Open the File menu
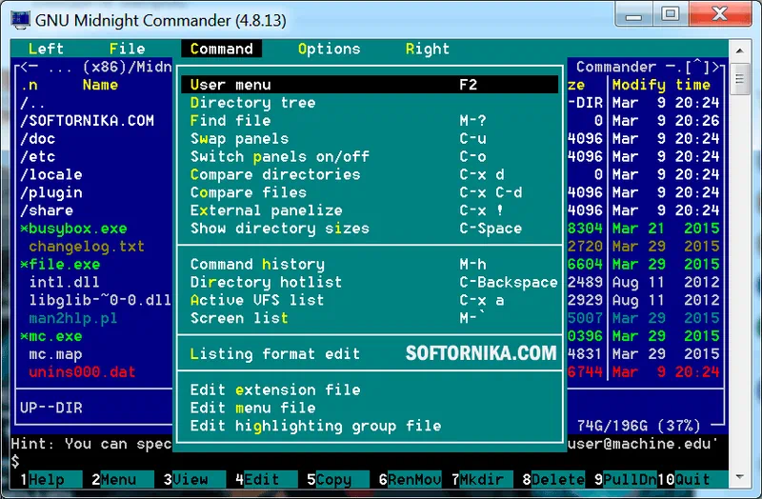The image size is (762, 499). pos(127,50)
